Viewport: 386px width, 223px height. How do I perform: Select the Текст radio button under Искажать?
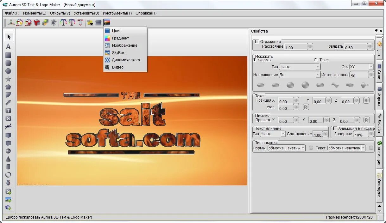[316, 60]
